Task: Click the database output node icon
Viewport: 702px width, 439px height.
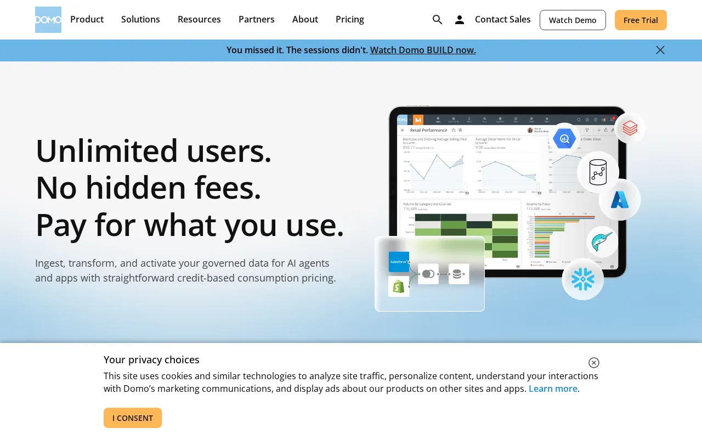Action: 458,274
